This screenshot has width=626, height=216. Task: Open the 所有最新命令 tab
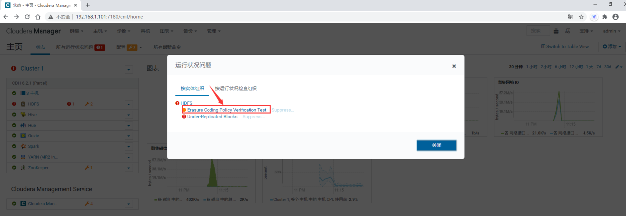coord(167,47)
